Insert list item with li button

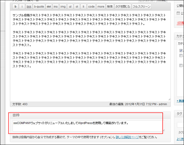(x=83, y=6)
